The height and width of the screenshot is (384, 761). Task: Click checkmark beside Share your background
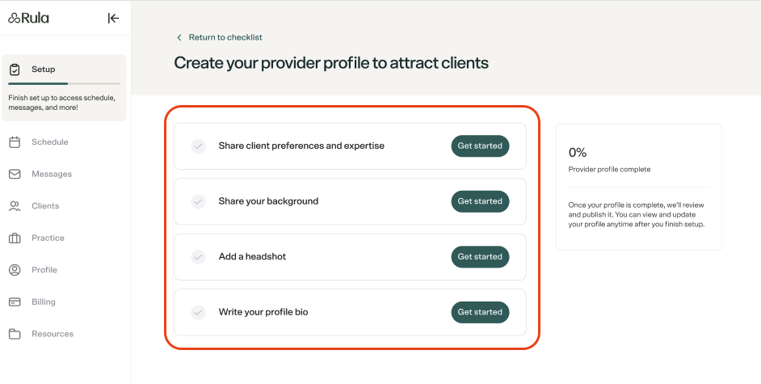point(198,201)
